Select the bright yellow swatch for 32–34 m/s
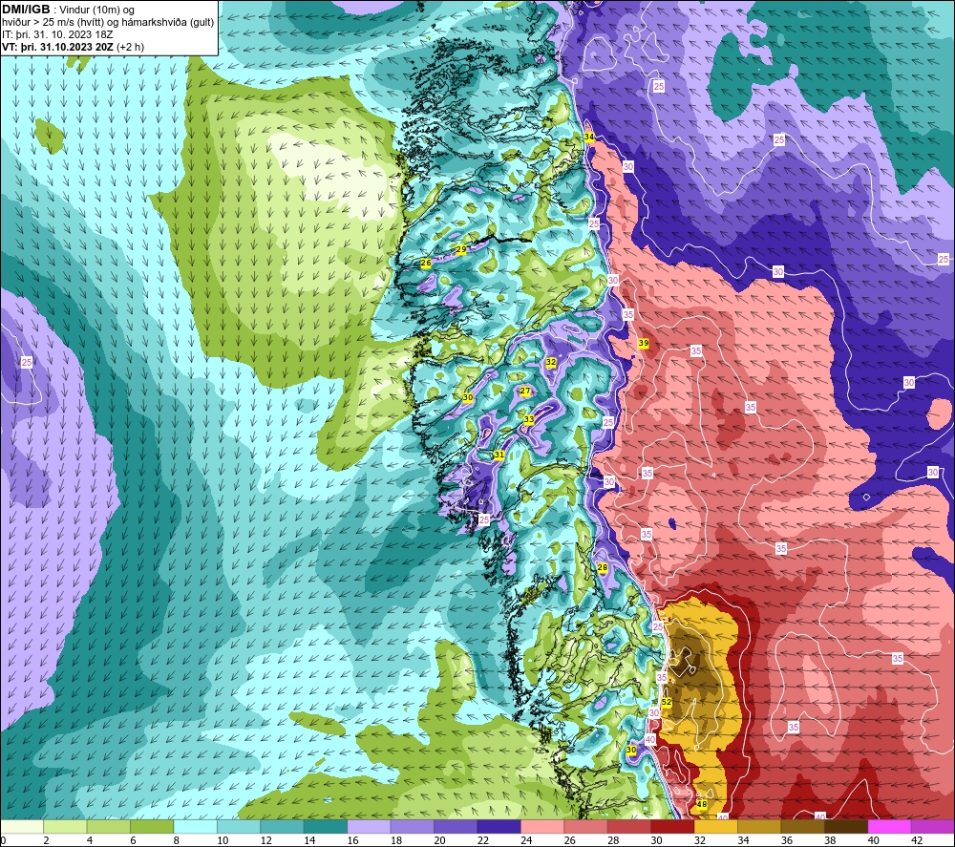The image size is (955, 847). 716,826
